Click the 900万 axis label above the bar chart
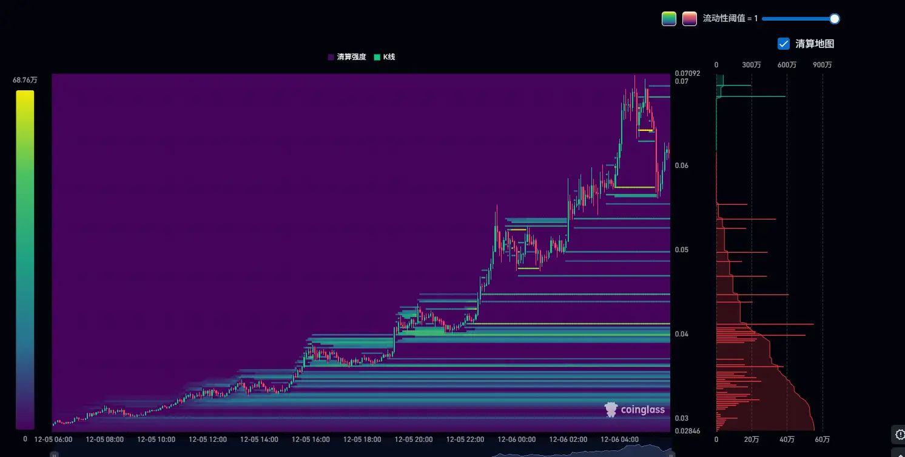905x457 pixels. point(823,65)
